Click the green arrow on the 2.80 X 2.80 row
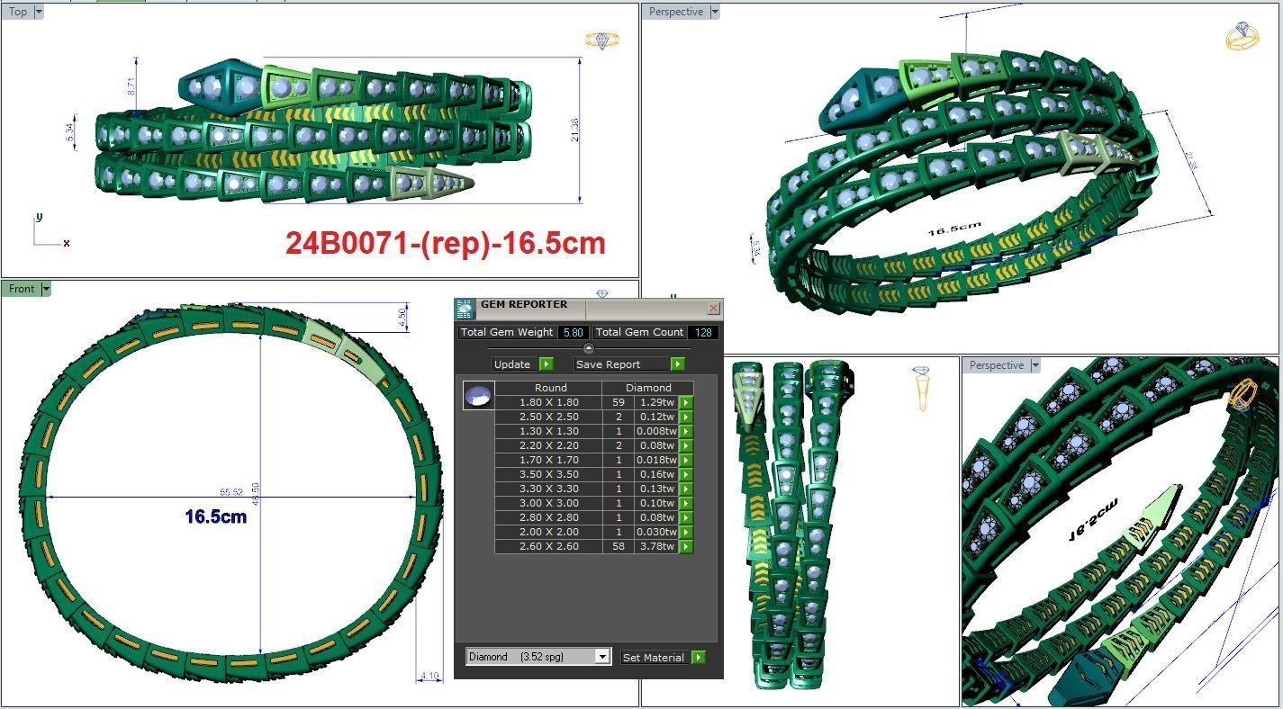Viewport: 1283px width, 709px height. pos(686,517)
